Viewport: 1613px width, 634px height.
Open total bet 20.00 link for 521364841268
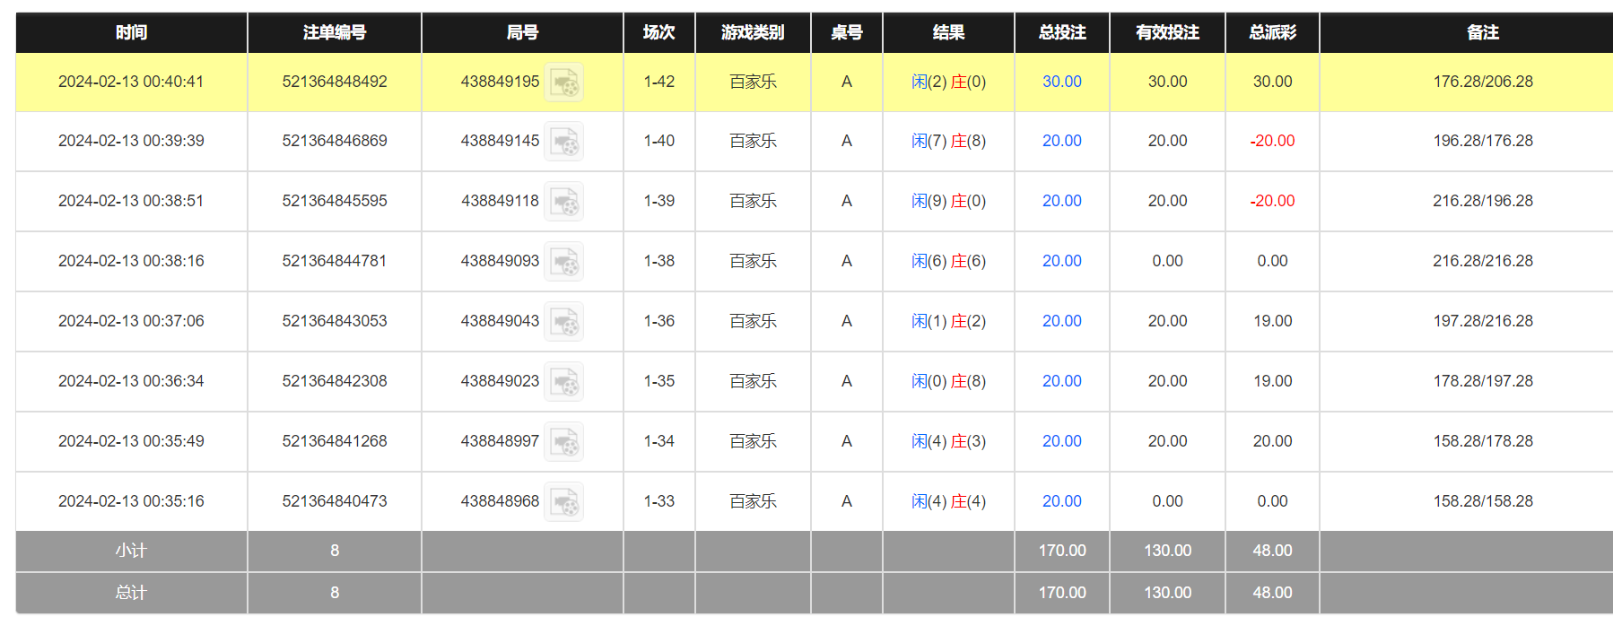[1061, 441]
